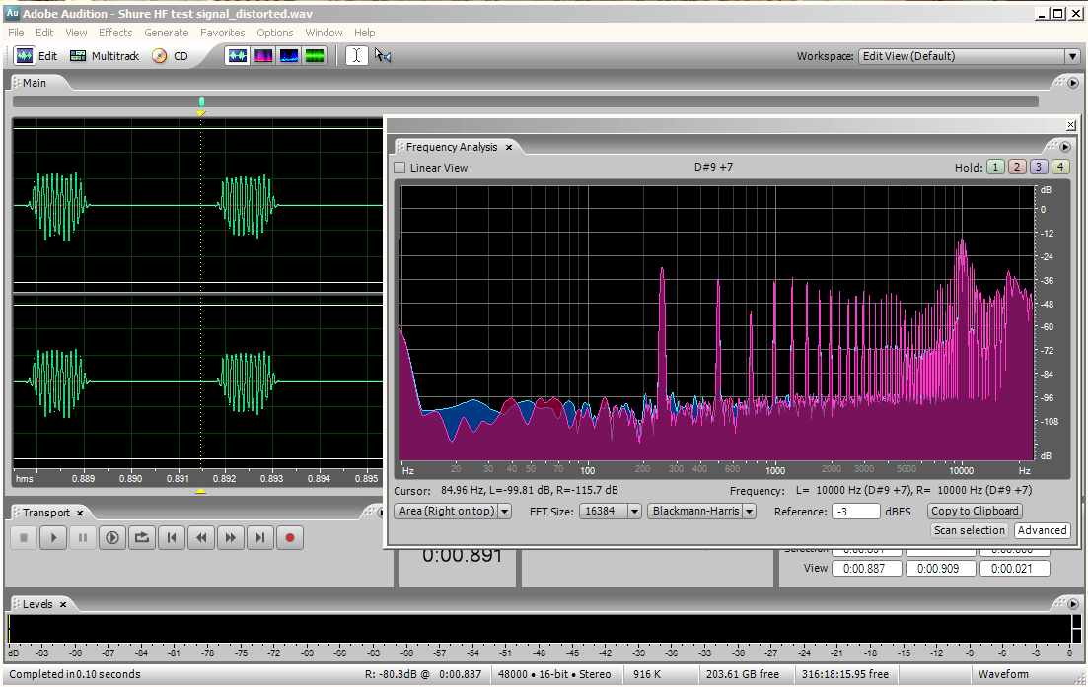This screenshot has height=687, width=1088.
Task: Click Play from Cursor to End
Action: click(112, 537)
